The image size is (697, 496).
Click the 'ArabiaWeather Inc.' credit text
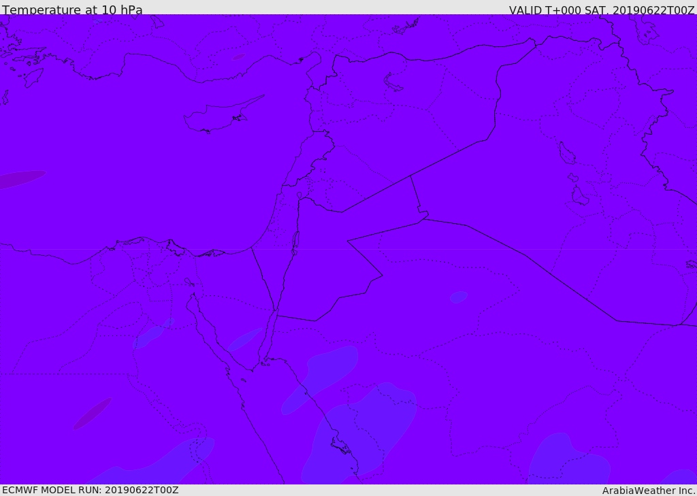(649, 491)
